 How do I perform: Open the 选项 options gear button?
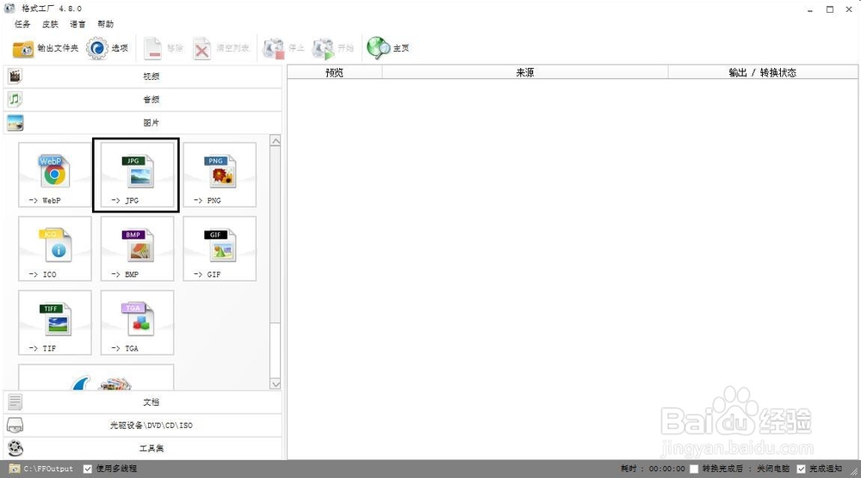(107, 48)
